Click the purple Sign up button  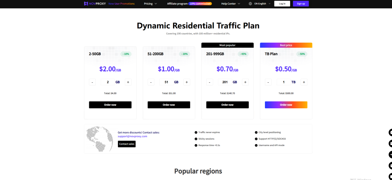[301, 3]
